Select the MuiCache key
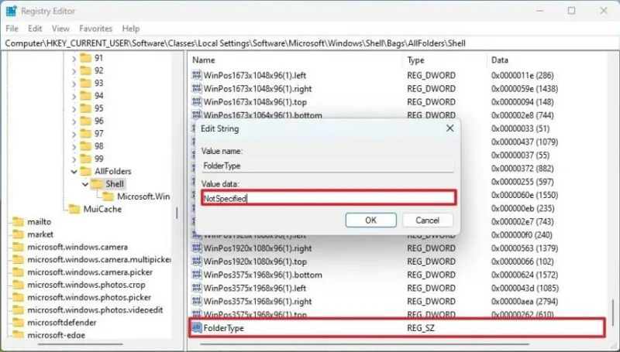This screenshot has height=352, width=620. click(102, 209)
